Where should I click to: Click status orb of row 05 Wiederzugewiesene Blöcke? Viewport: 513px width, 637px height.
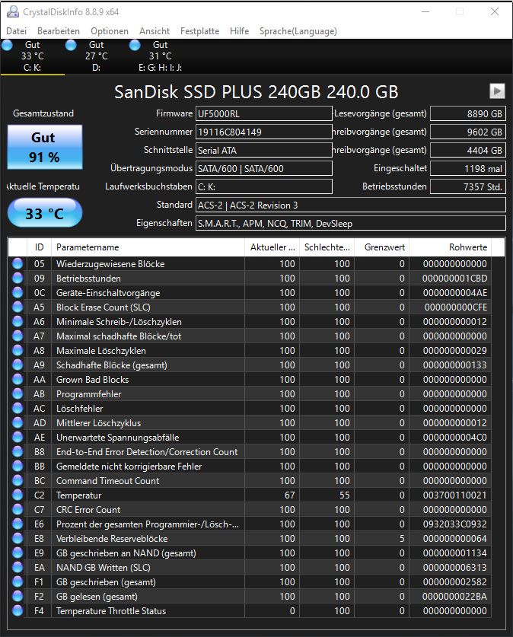(x=18, y=263)
